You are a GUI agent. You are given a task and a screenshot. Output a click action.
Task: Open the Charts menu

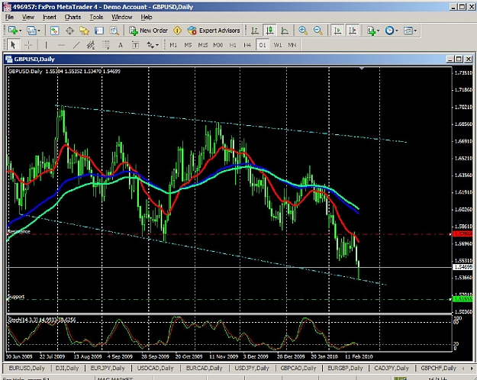(x=73, y=17)
